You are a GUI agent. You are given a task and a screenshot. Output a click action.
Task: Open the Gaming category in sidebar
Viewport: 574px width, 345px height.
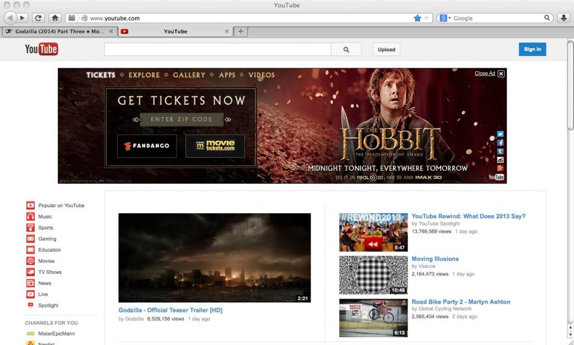[x=47, y=239]
